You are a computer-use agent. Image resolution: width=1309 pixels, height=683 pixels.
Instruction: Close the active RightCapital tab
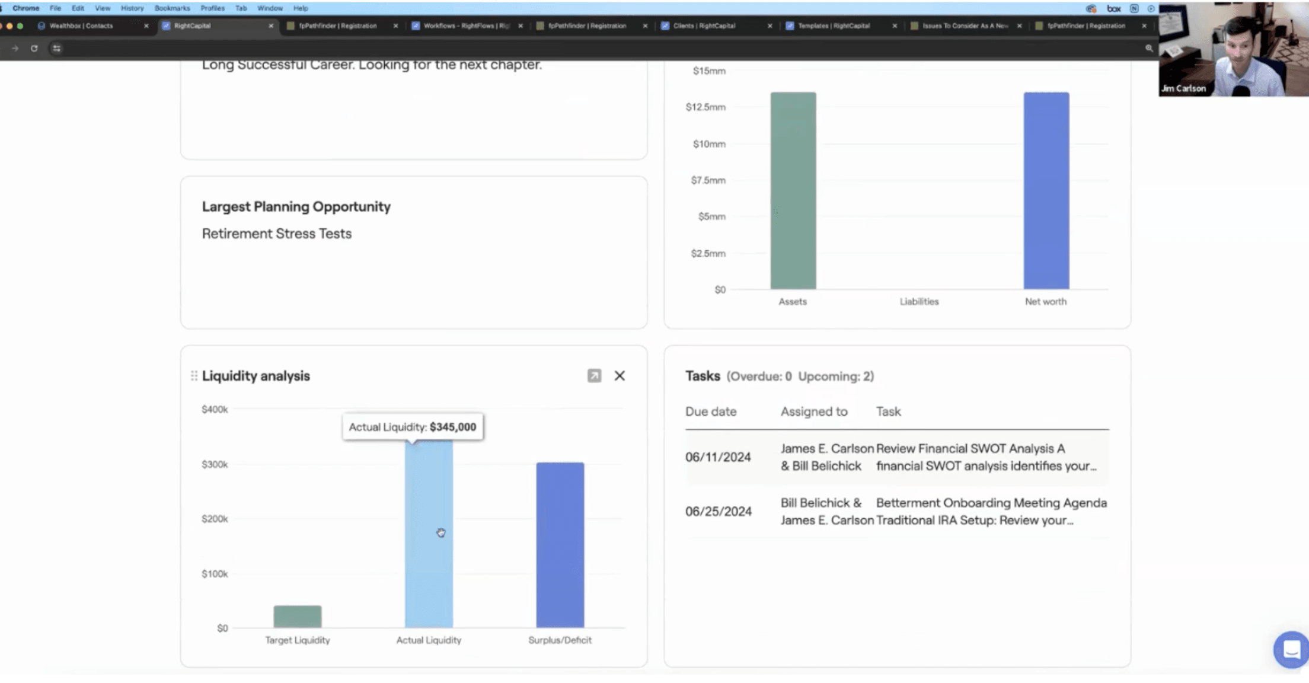point(271,26)
